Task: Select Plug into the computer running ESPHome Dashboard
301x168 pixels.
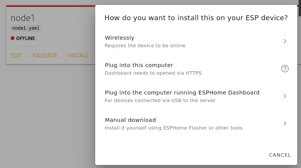Action: coord(182,93)
